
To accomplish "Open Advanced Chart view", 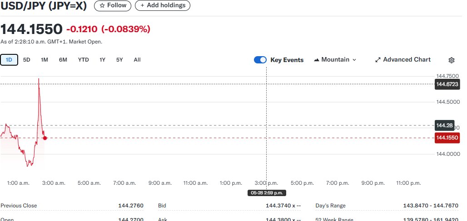I will pyautogui.click(x=403, y=60).
